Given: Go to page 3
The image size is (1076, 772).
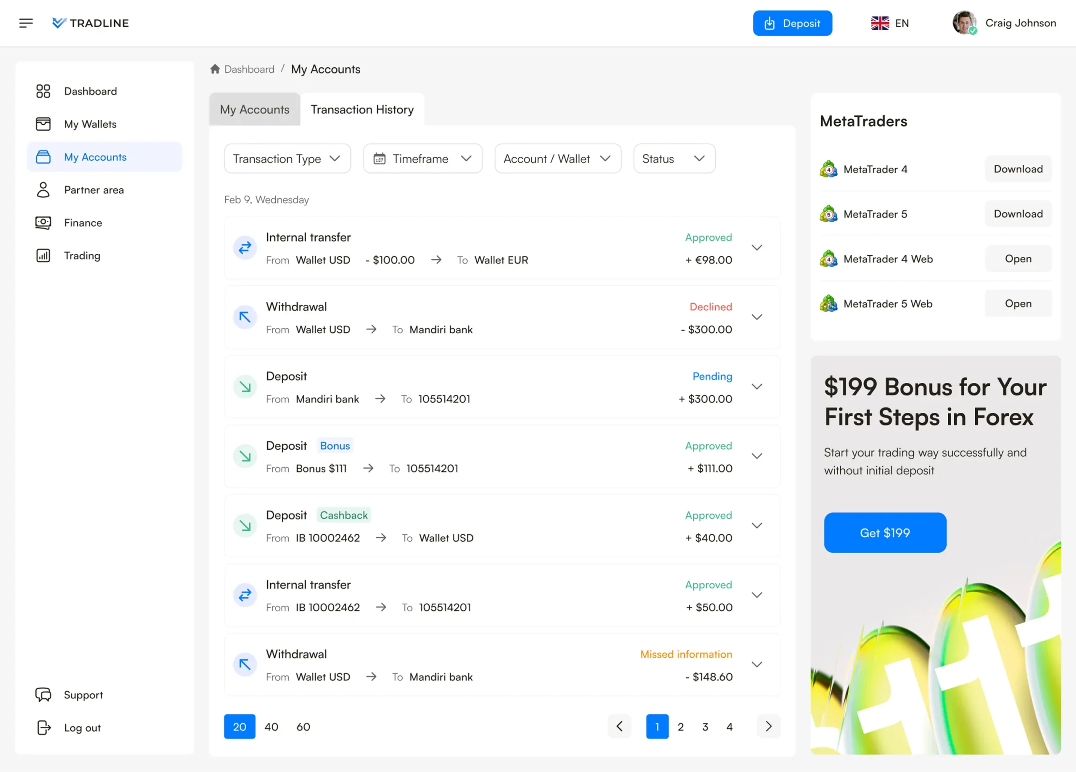Looking at the screenshot, I should click(x=705, y=727).
